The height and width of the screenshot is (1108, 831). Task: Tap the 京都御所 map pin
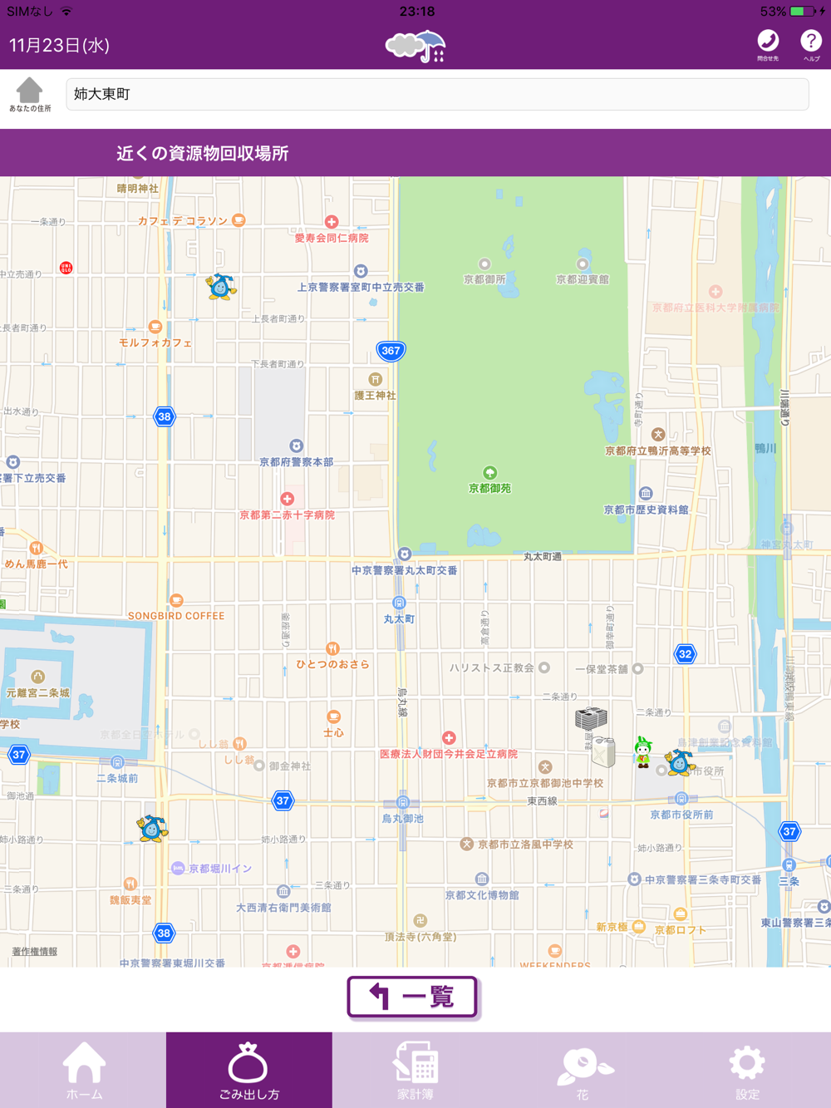pyautogui.click(x=484, y=264)
